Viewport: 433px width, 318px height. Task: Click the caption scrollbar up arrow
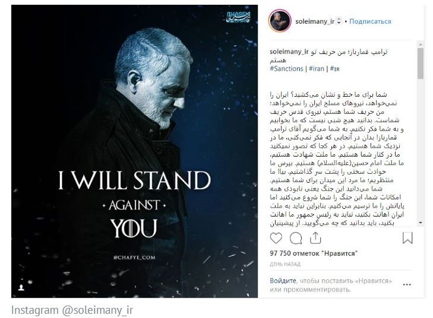coord(421,44)
